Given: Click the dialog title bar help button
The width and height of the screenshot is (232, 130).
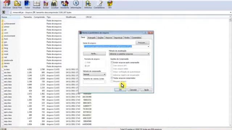Looking at the screenshot, I should tap(145, 33).
